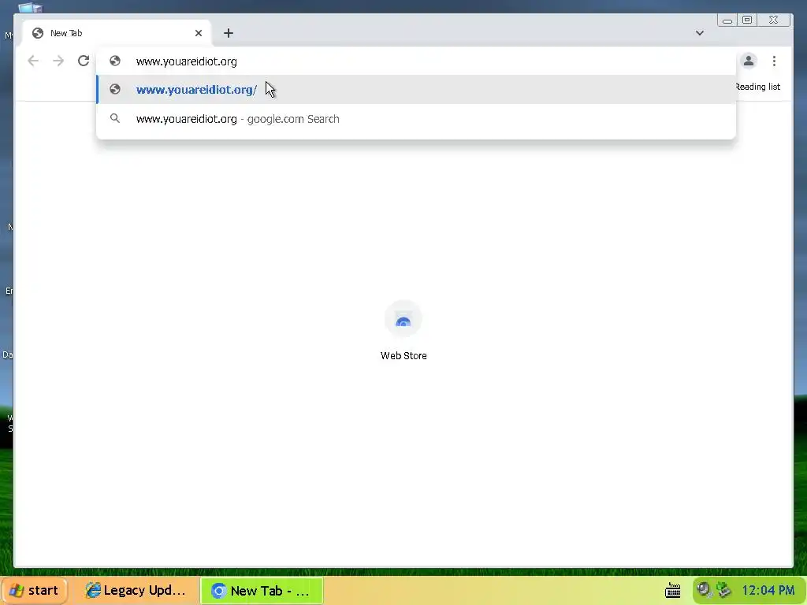Click the globe icon in address bar

(115, 61)
